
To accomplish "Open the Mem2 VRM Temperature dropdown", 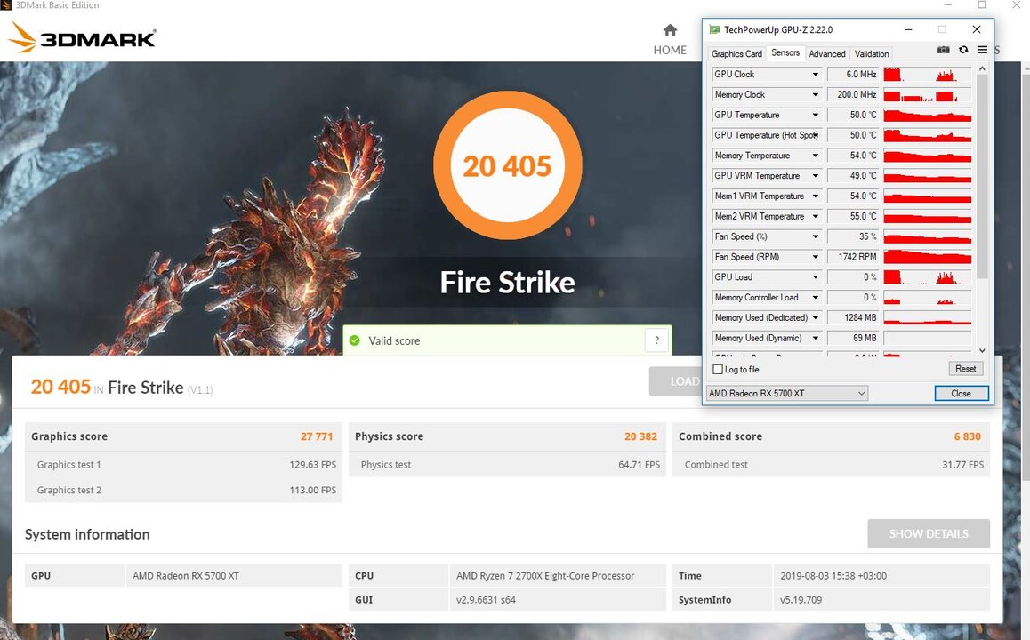I will [x=816, y=216].
